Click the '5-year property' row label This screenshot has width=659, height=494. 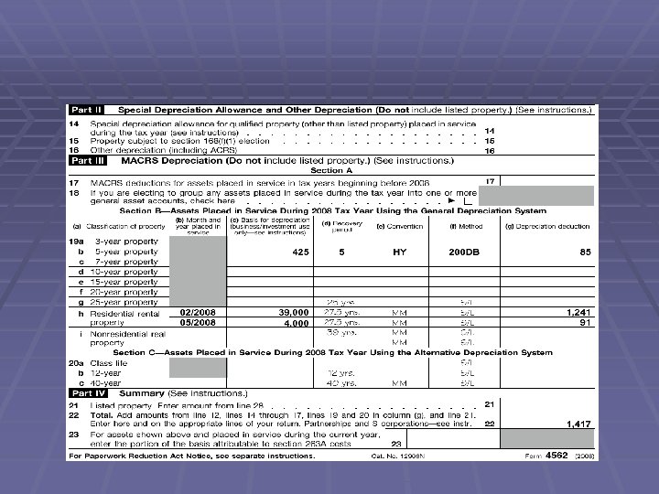(x=126, y=252)
